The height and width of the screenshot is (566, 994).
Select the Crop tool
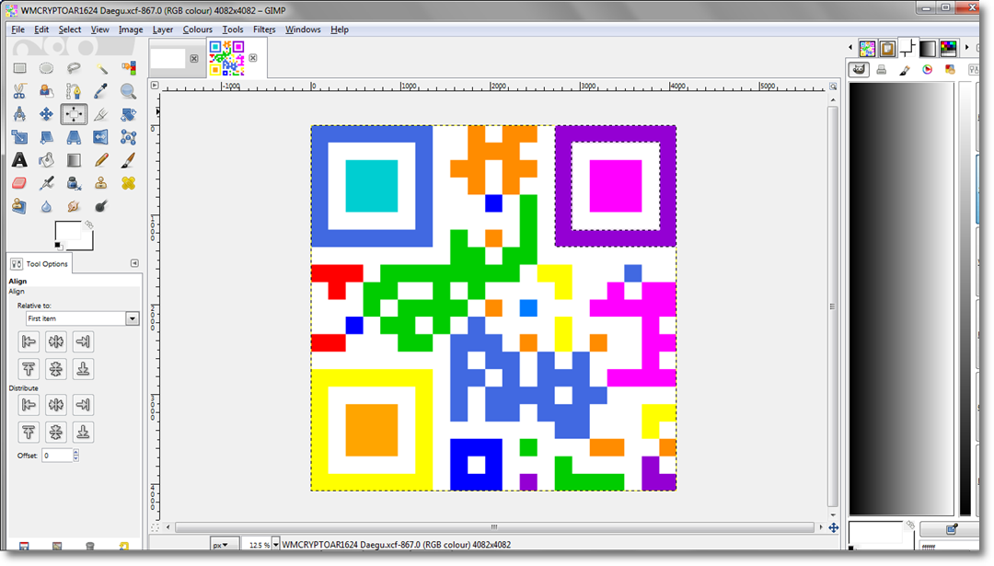101,114
